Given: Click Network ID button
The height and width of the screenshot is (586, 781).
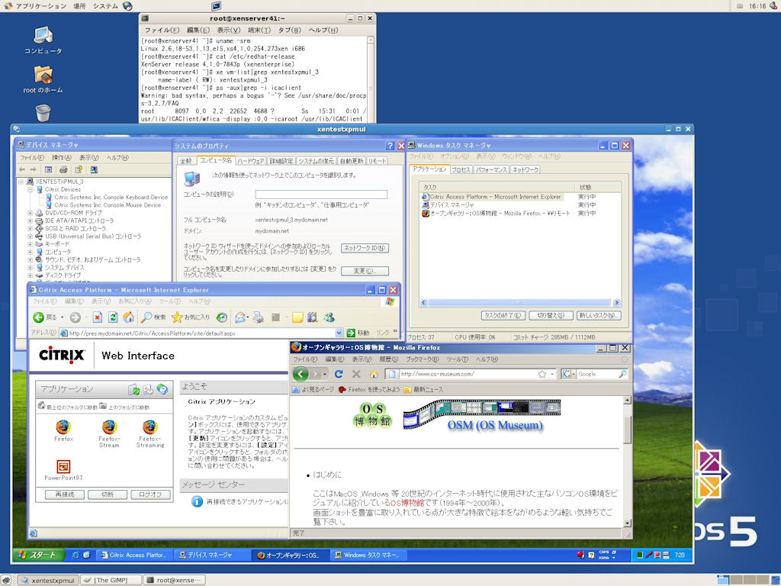Looking at the screenshot, I should coord(365,248).
